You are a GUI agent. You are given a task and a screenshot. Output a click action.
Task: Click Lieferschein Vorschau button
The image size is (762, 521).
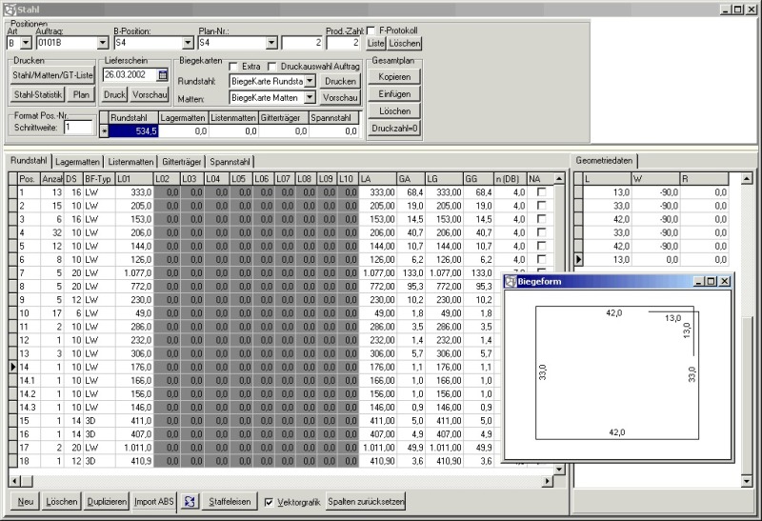point(150,95)
